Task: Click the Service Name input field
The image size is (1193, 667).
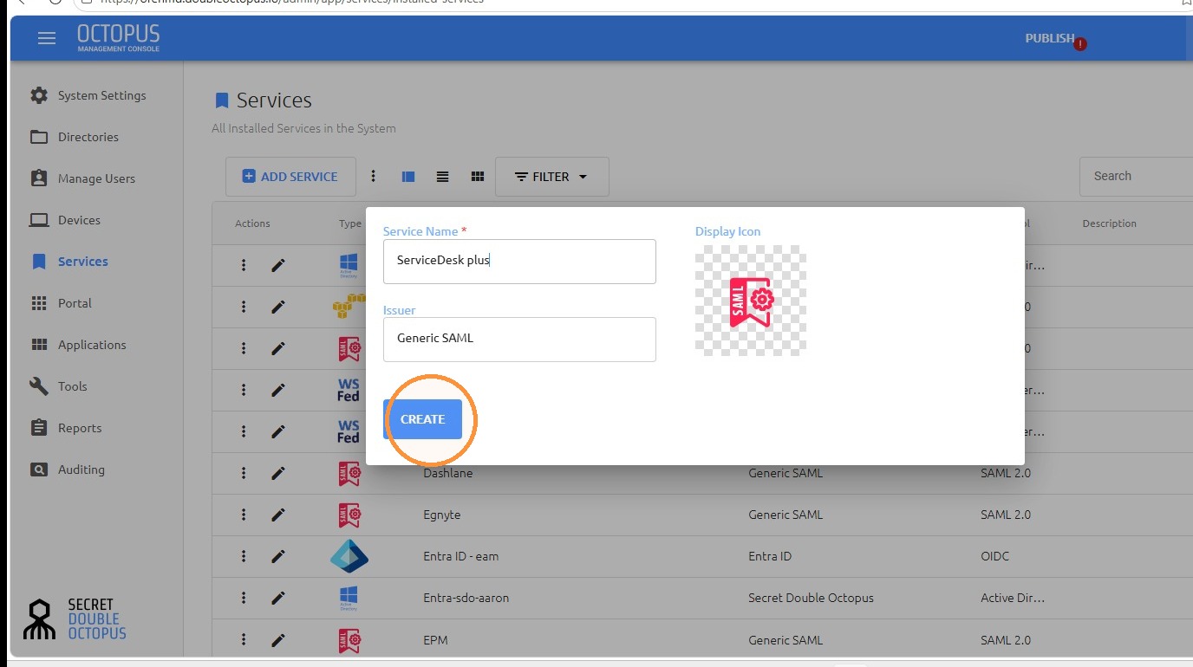Action: tap(519, 261)
